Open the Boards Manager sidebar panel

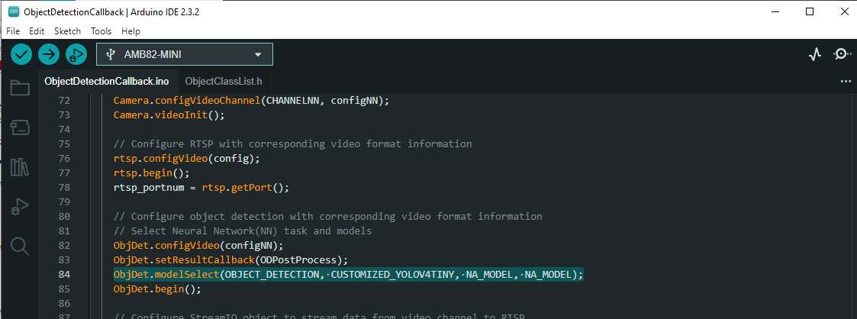(20, 127)
